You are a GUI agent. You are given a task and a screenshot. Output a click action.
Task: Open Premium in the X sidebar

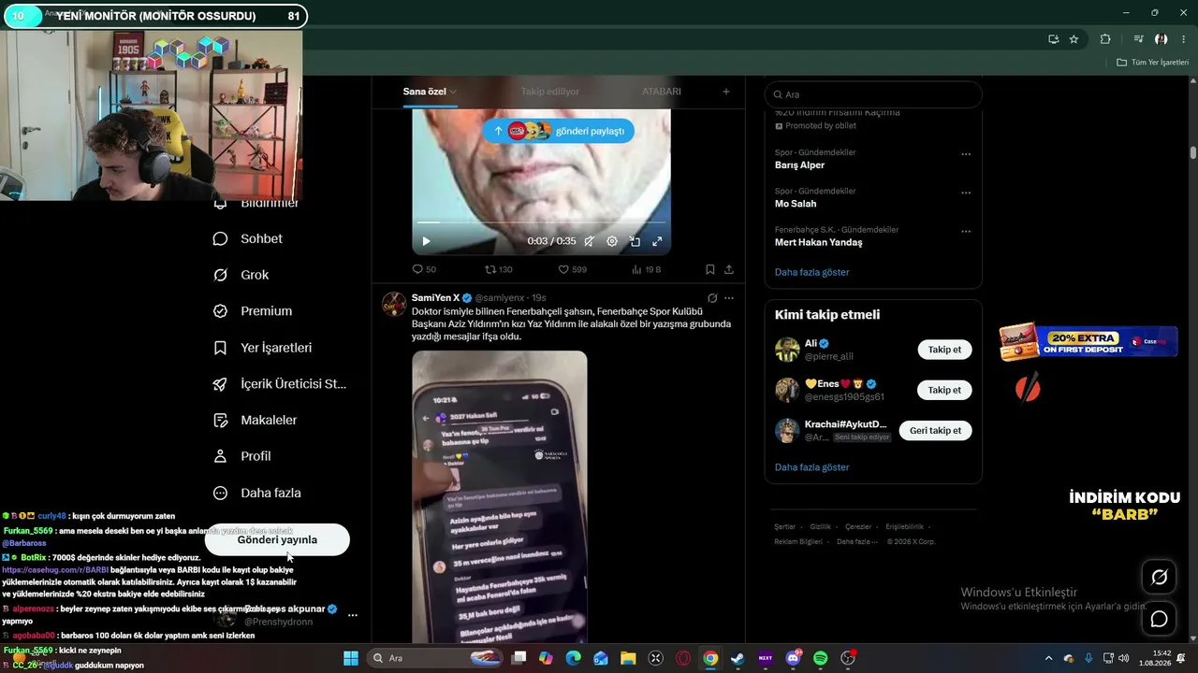click(x=253, y=311)
